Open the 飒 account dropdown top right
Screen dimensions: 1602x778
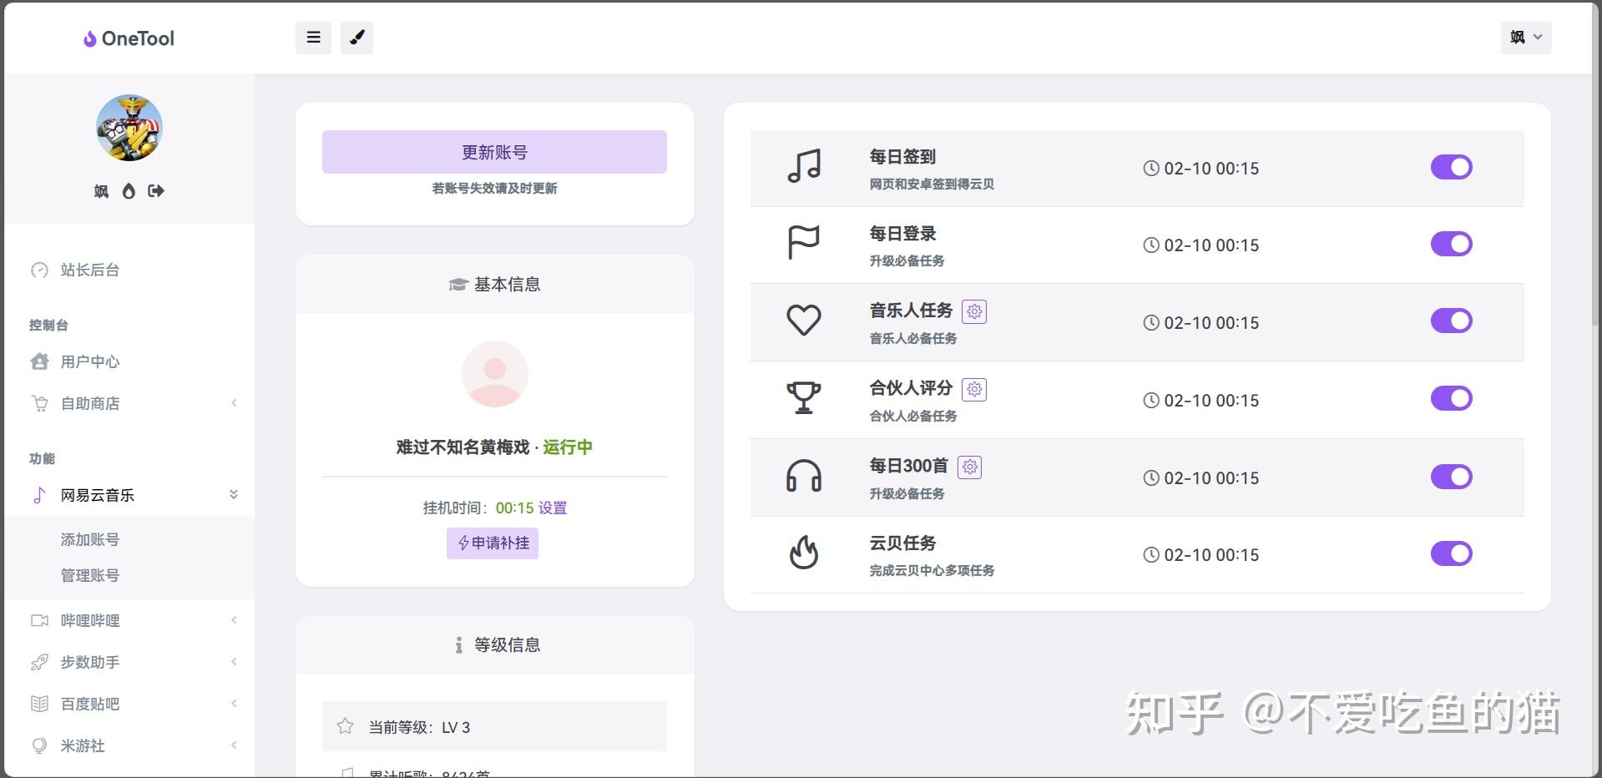tap(1526, 38)
